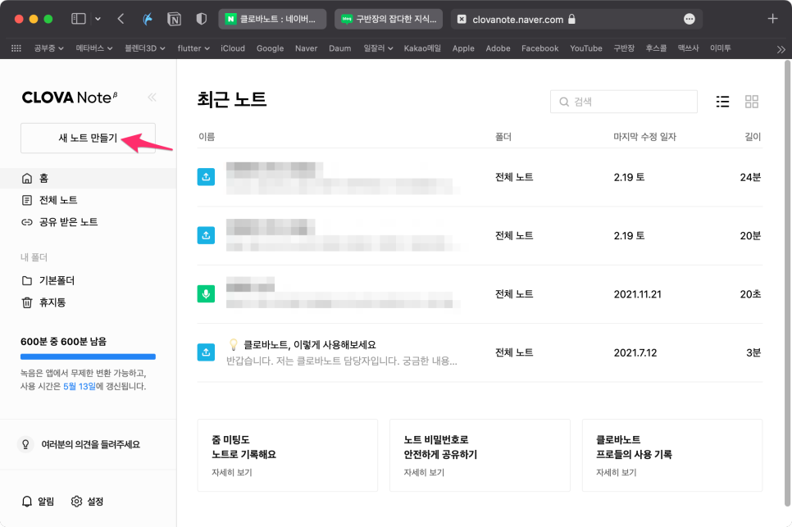Open the blurred note lasting 20초
792x527 pixels.
click(x=480, y=293)
